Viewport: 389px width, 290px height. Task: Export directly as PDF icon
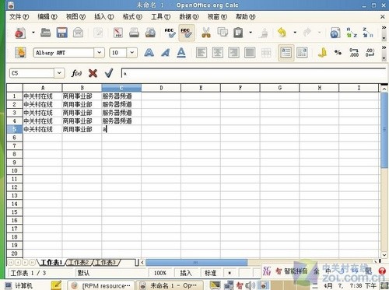118,33
